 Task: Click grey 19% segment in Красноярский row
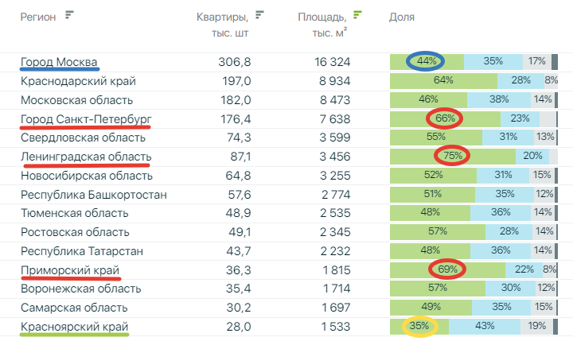[537, 327]
